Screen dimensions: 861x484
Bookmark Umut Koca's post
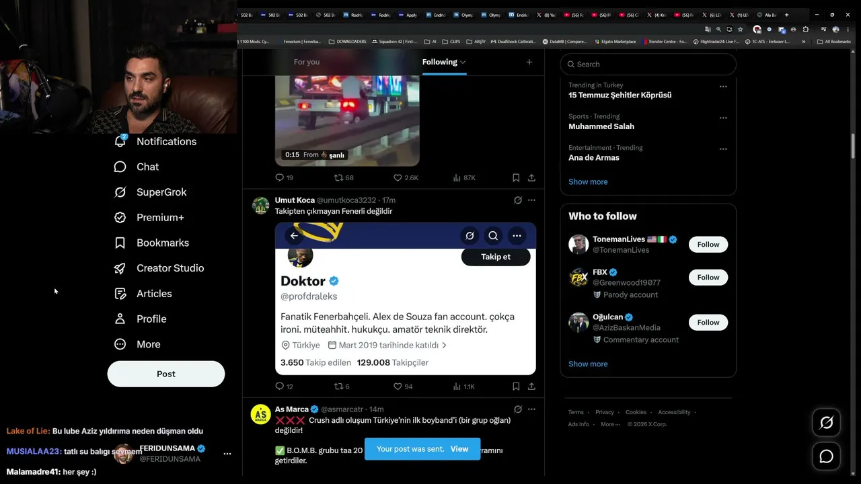coord(516,387)
